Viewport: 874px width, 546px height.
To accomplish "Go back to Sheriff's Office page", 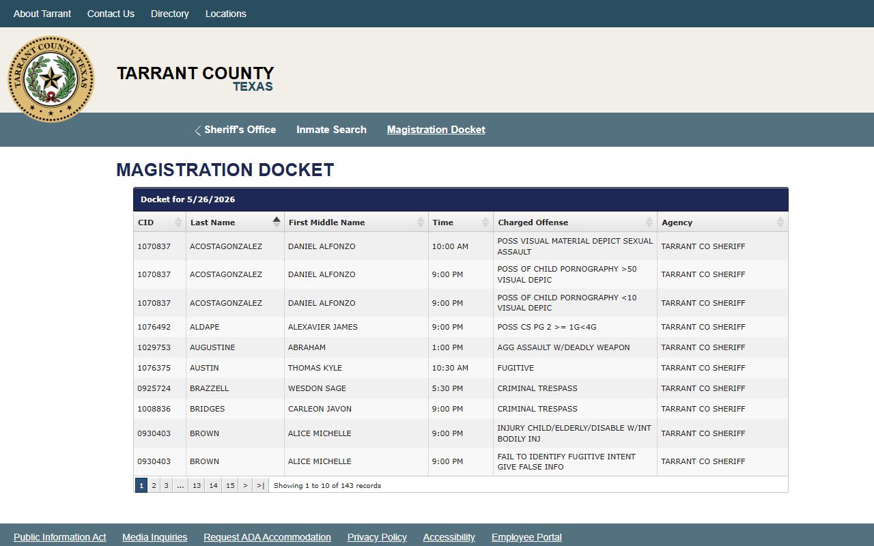I will coord(236,130).
